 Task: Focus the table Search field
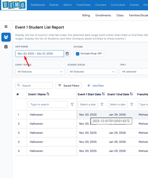click(x=34, y=85)
